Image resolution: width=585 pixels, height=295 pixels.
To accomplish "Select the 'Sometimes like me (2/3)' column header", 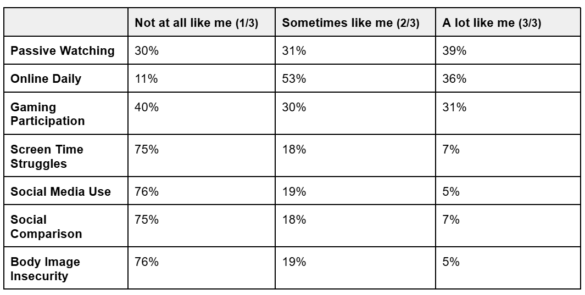I will tap(350, 23).
